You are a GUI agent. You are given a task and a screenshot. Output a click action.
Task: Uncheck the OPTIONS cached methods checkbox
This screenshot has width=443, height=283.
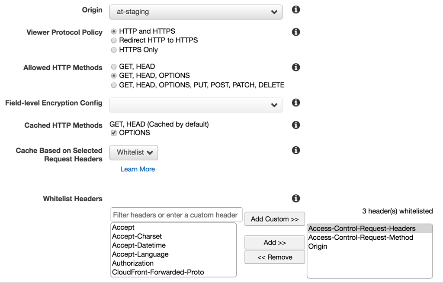coord(113,133)
